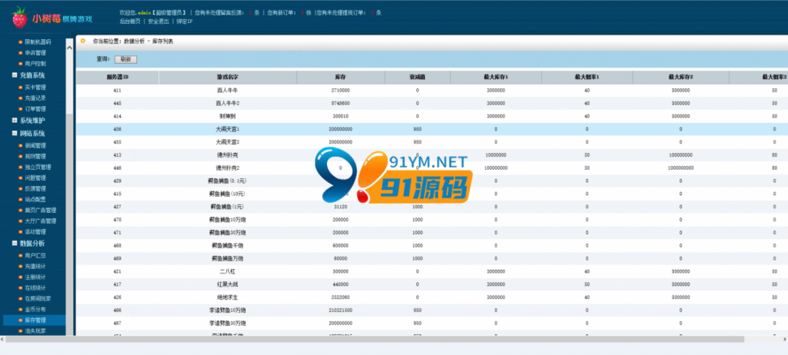Expand the 系统维护 menu section
The image size is (788, 355).
(15, 121)
